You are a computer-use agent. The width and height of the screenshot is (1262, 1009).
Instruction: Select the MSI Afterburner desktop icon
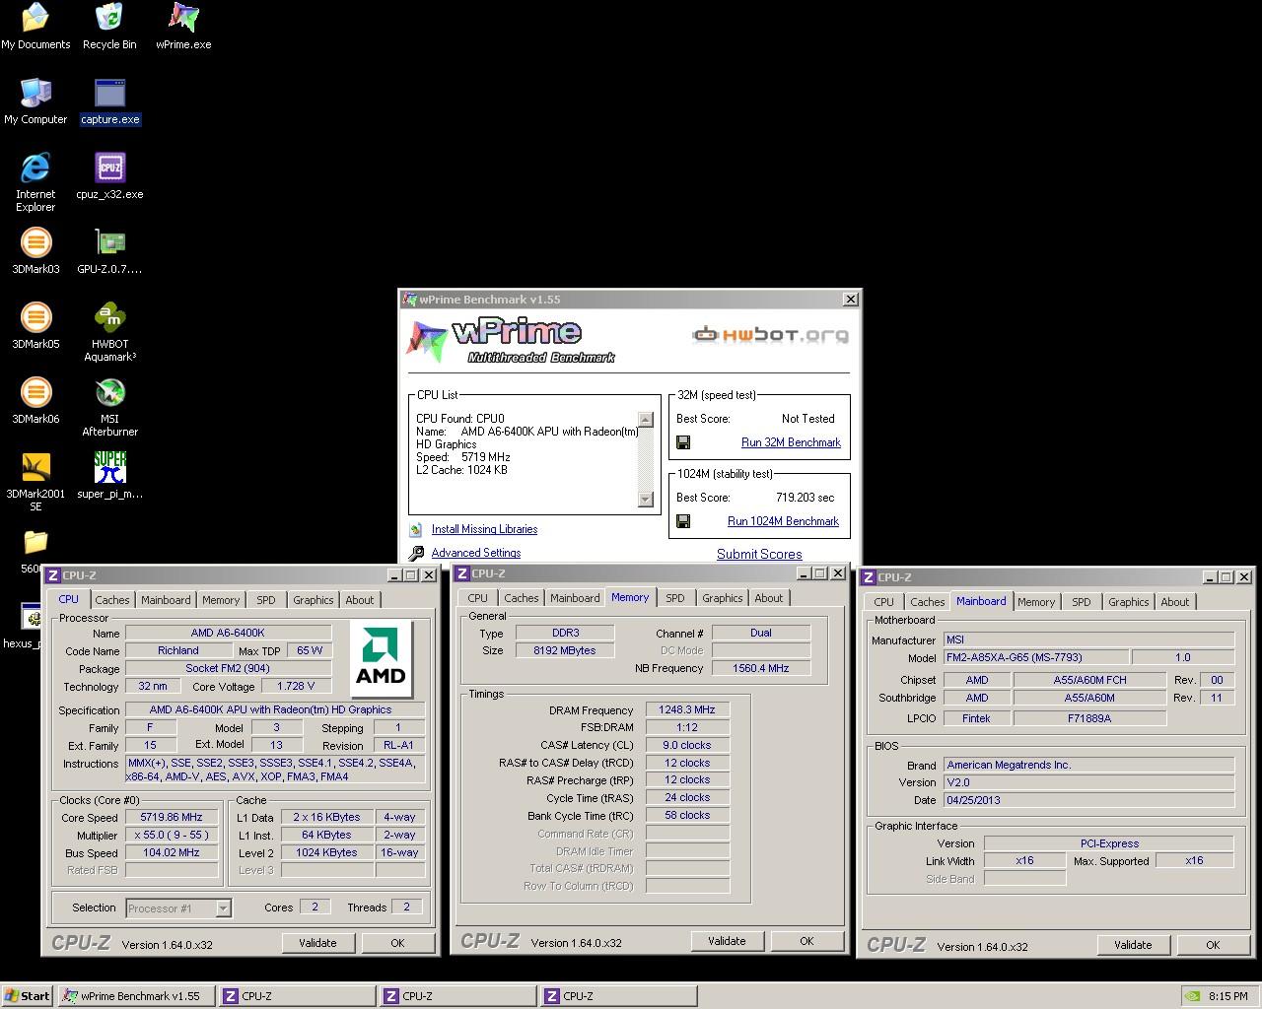(109, 407)
